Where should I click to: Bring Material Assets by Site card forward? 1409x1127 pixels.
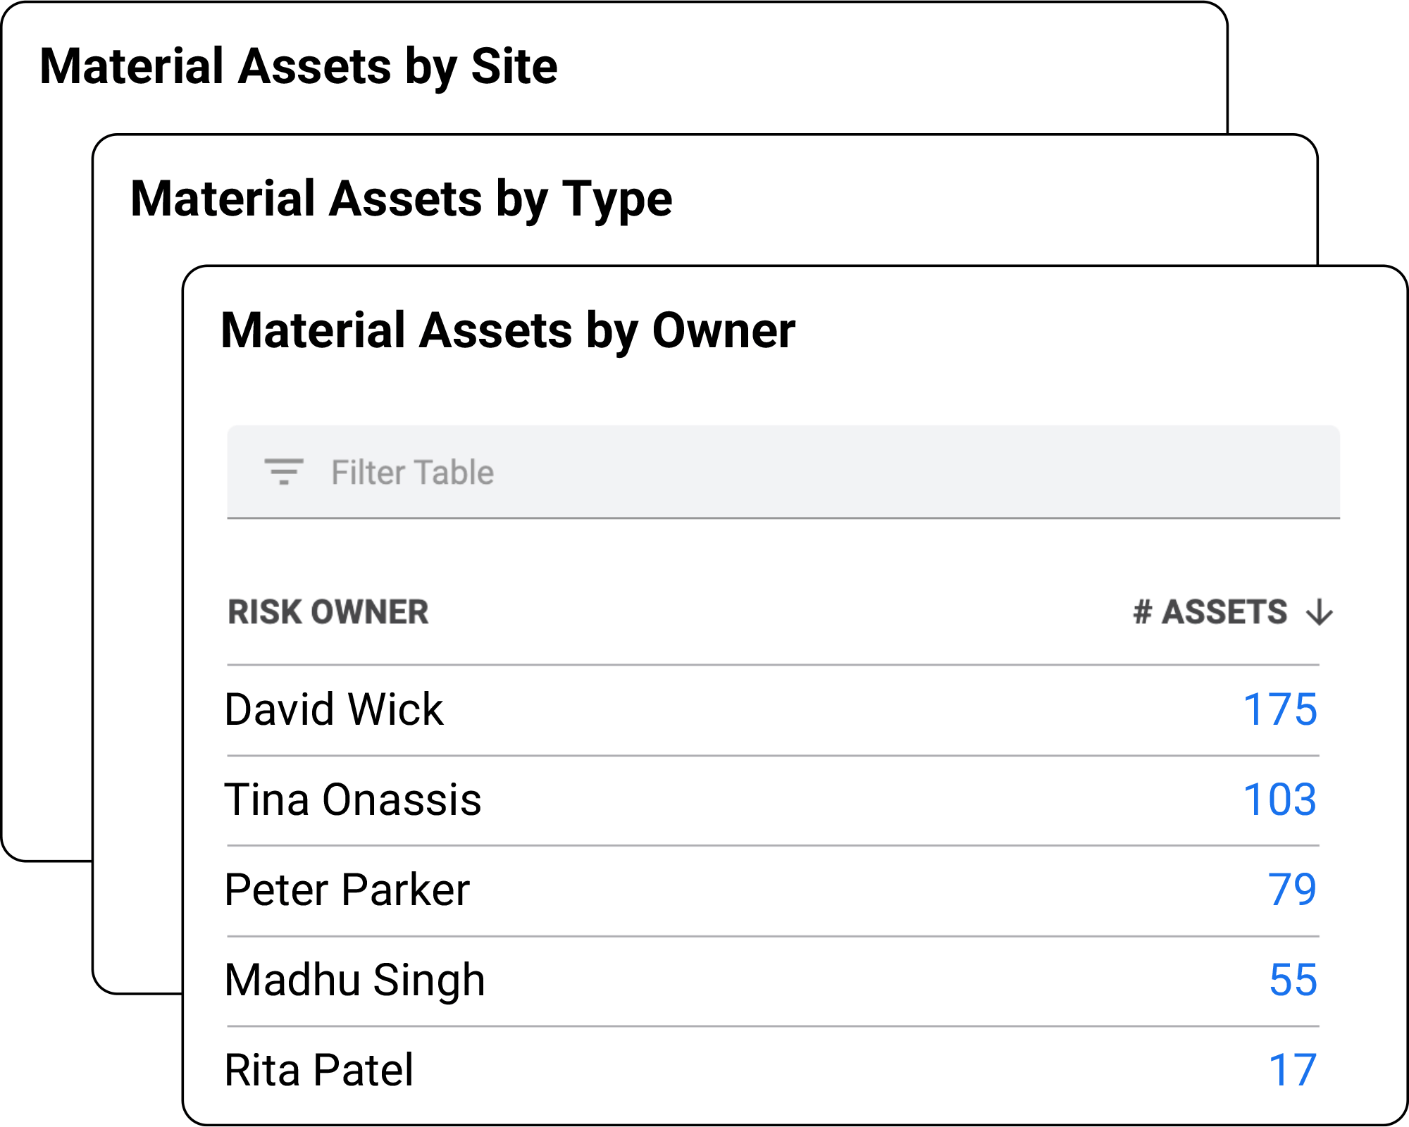(x=299, y=67)
